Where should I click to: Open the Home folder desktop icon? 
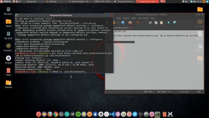(8, 23)
